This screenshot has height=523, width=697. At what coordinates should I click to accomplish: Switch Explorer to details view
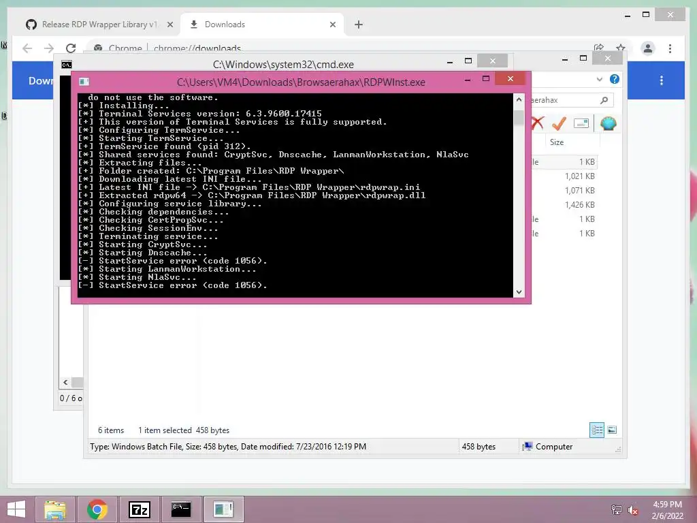point(596,430)
